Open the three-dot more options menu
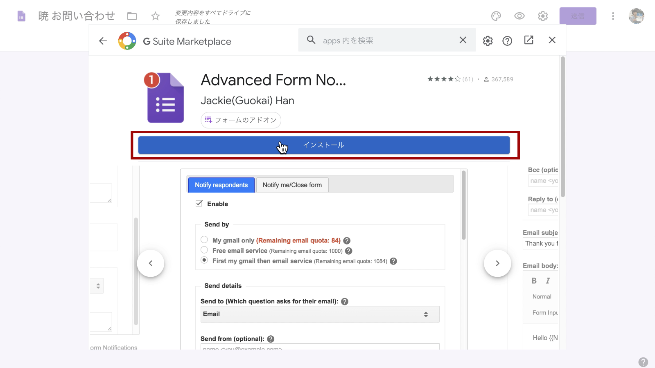 (x=613, y=16)
